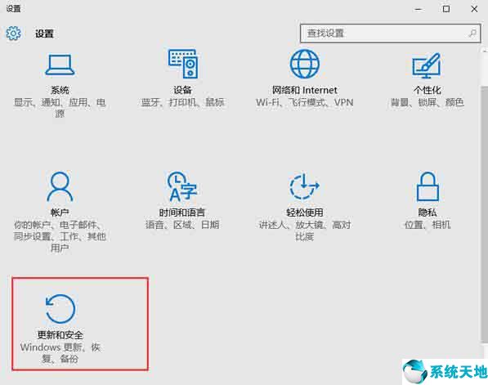Click the settings gear icon in header
This screenshot has height=385, width=488.
click(x=13, y=33)
